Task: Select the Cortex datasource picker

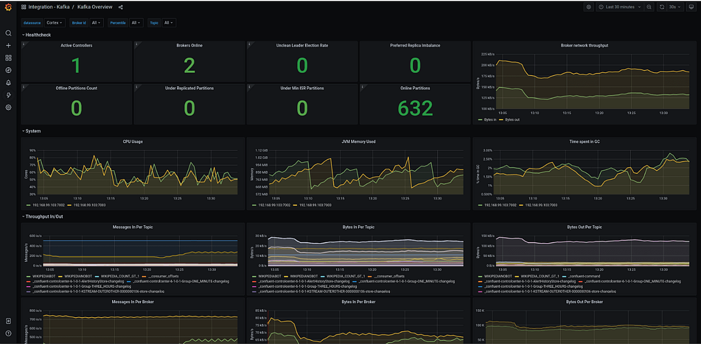Action: click(54, 22)
